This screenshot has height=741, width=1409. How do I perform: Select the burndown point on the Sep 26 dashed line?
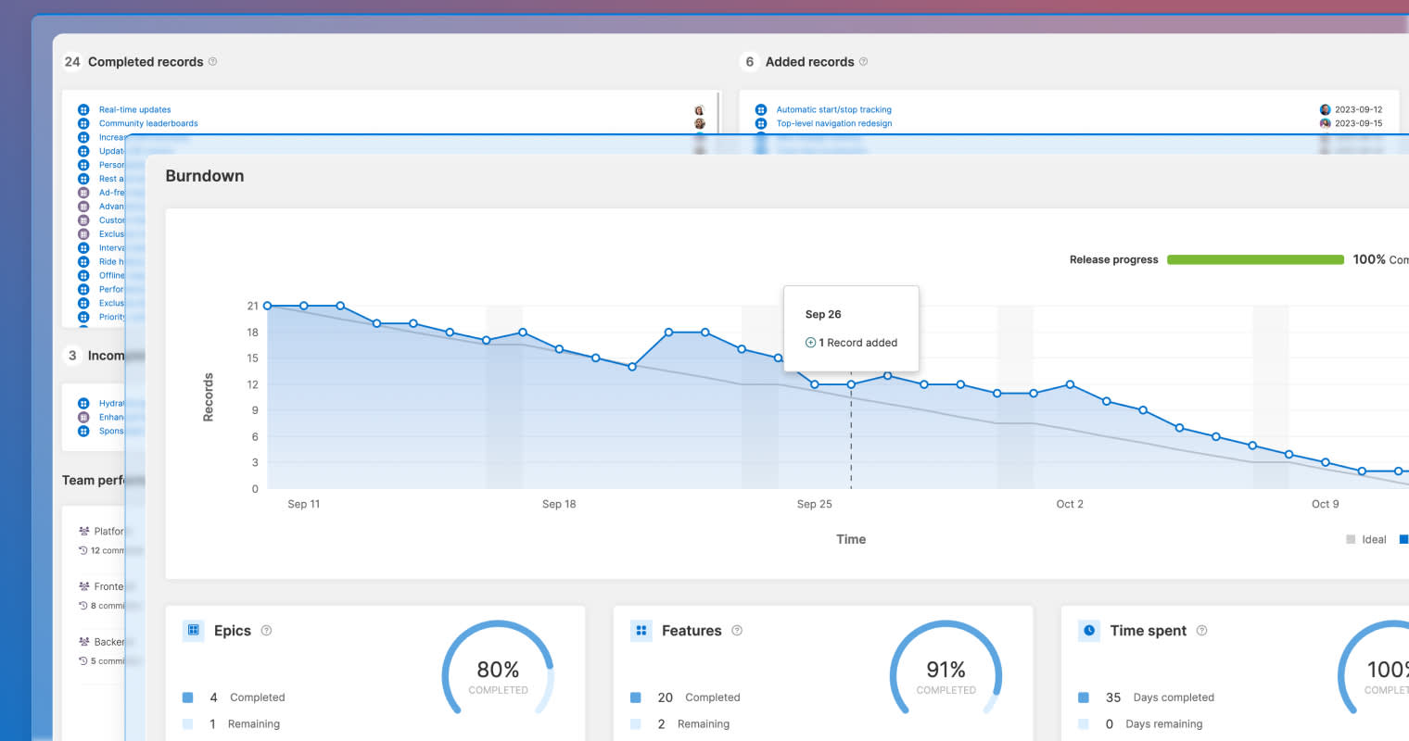pos(851,384)
